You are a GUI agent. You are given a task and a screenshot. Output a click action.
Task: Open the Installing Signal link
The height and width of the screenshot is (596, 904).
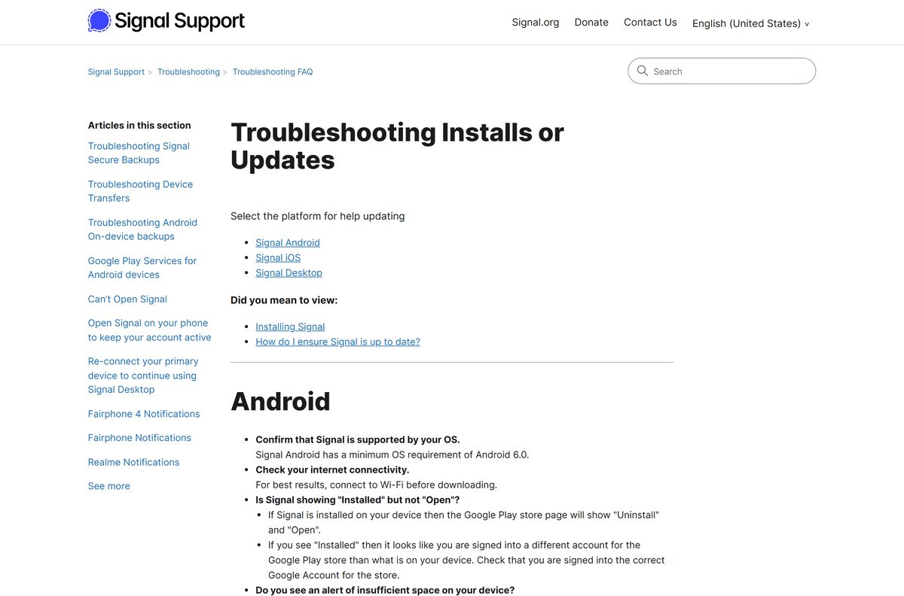[x=290, y=327]
